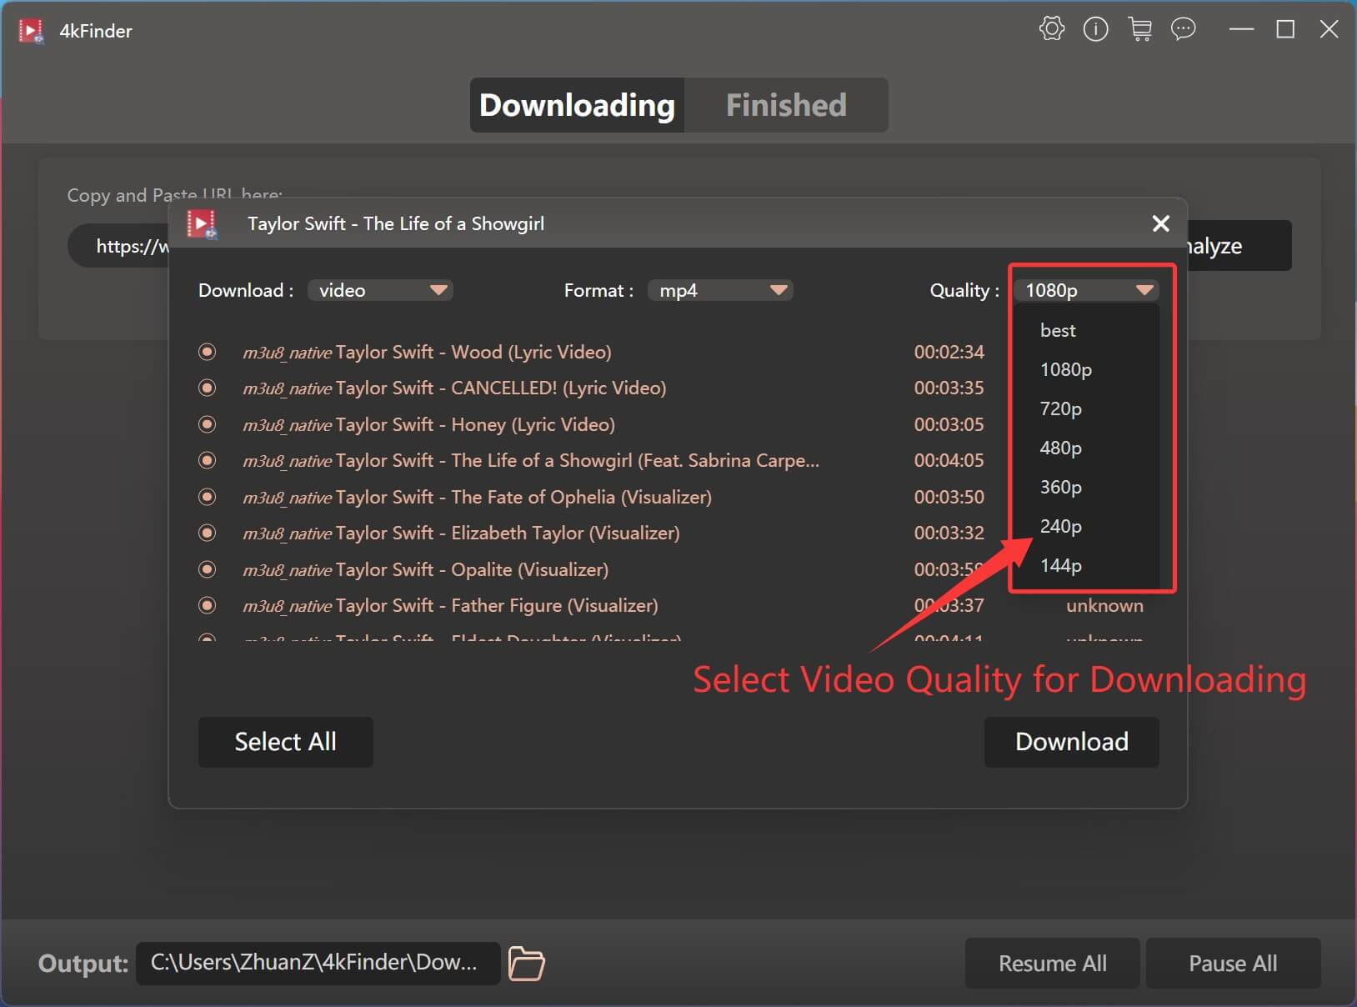Switch to the Finished tab
The width and height of the screenshot is (1357, 1007).
tap(784, 105)
